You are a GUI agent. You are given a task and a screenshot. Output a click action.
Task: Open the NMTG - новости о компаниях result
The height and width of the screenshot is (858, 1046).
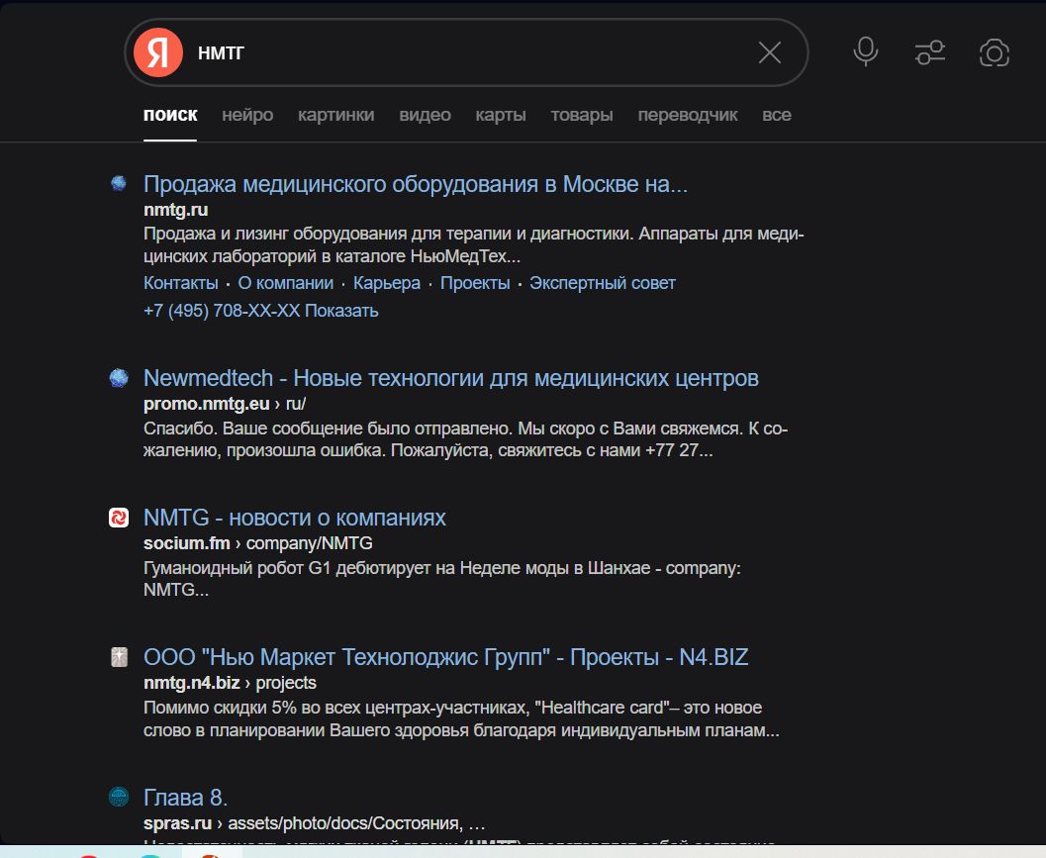click(x=294, y=518)
